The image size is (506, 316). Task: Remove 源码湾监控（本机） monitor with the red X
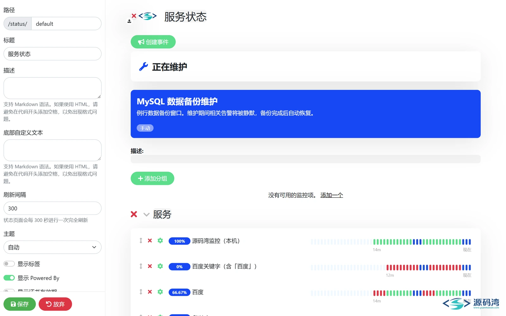[x=150, y=240]
